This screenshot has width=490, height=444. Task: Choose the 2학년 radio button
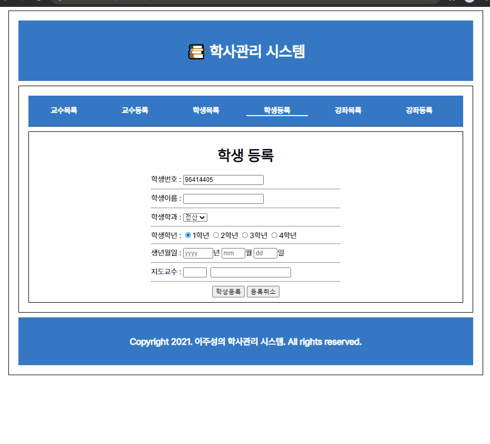pos(216,235)
